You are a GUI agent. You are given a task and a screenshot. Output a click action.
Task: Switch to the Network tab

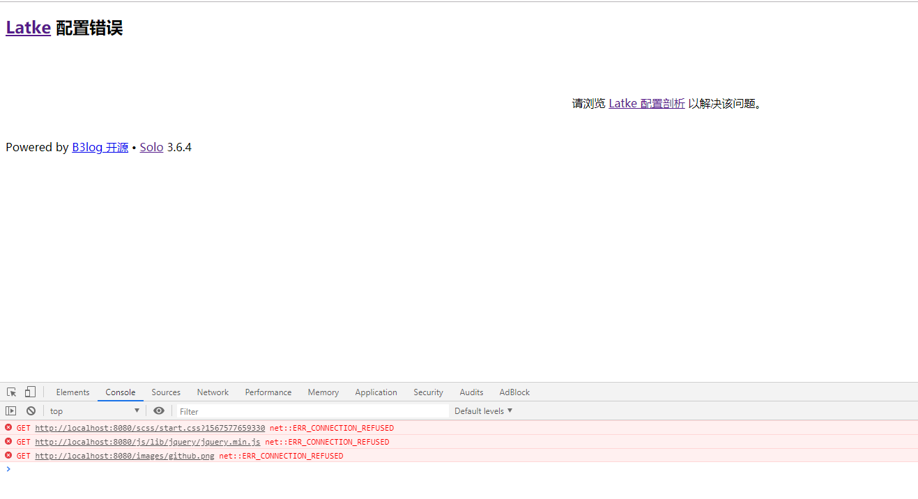click(213, 392)
